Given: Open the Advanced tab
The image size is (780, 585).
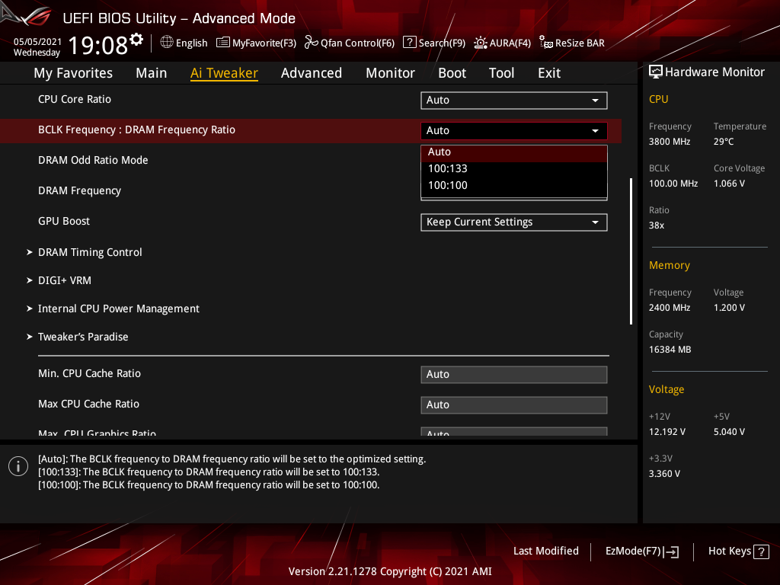Looking at the screenshot, I should 312,73.
